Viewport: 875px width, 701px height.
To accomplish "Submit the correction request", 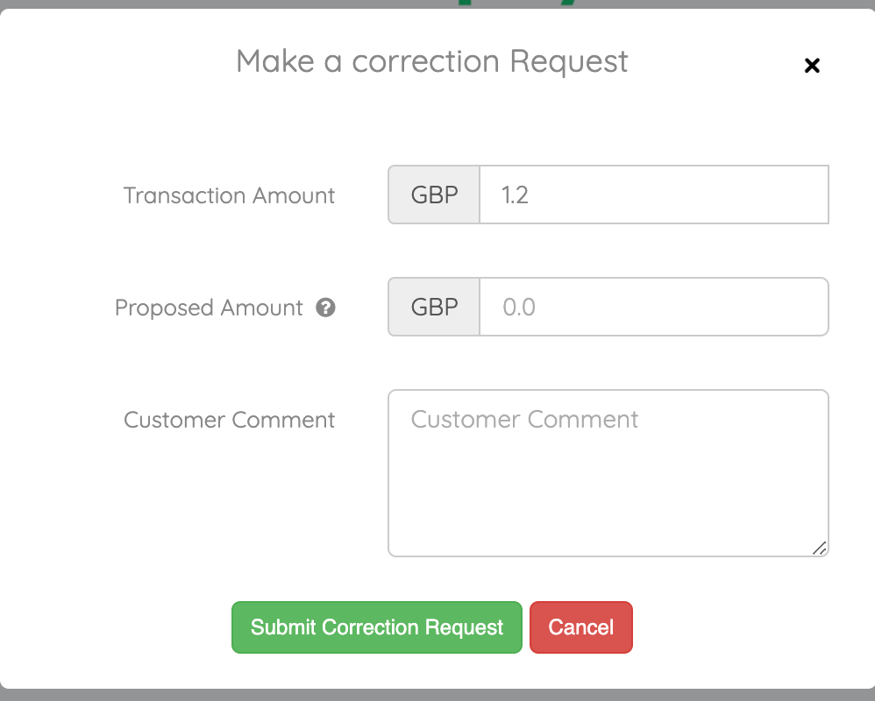I will tap(377, 627).
